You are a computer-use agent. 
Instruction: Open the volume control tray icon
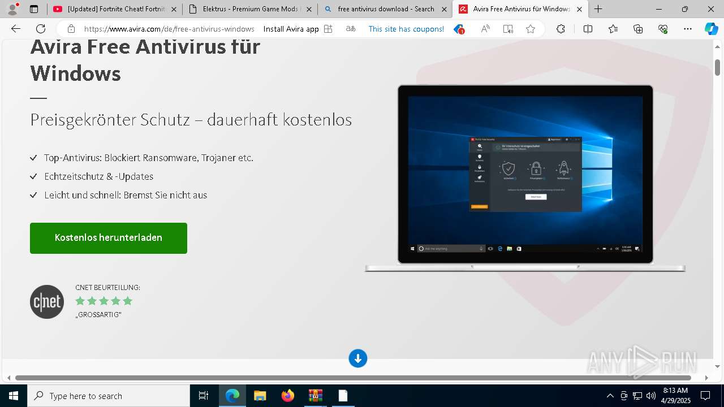pyautogui.click(x=651, y=396)
